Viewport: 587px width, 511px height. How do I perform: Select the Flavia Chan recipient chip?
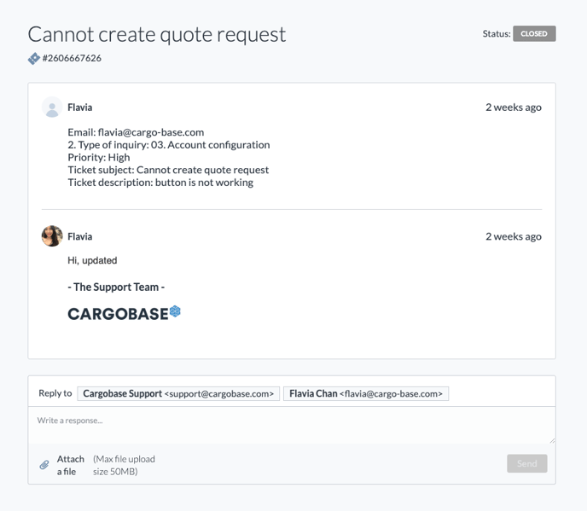[366, 393]
